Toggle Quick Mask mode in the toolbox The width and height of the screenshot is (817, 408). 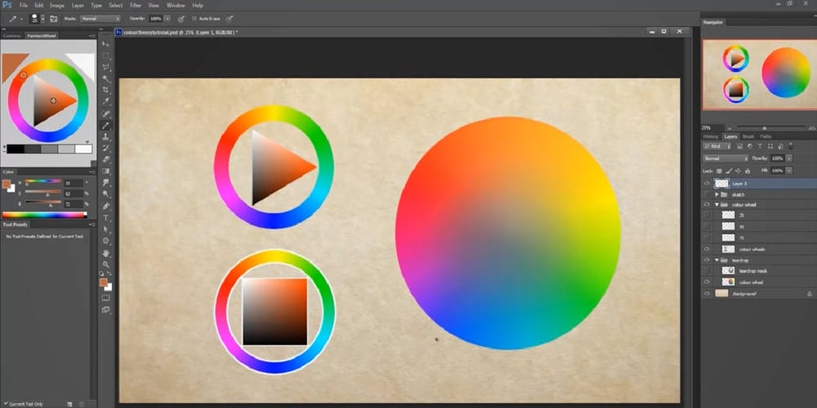coord(105,298)
